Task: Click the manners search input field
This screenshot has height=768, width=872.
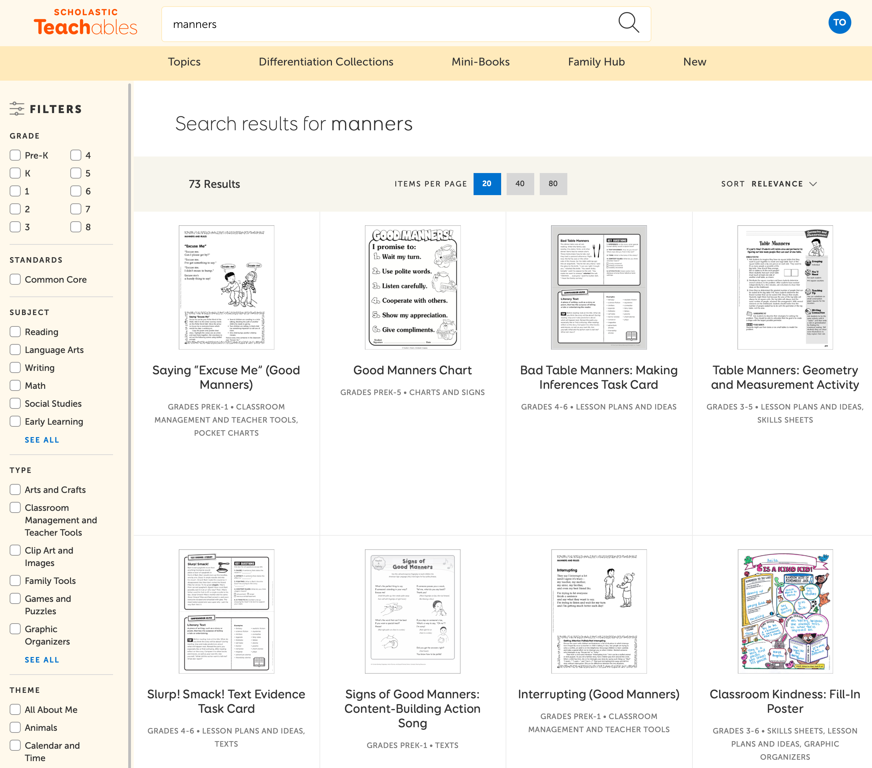Action: tap(384, 24)
